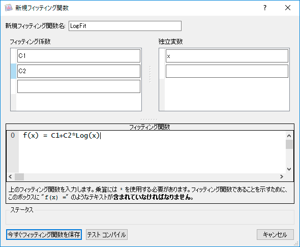Click the 新規フィッティング関数名 field containing LogFit
This screenshot has width=300, height=247.
coord(125,26)
